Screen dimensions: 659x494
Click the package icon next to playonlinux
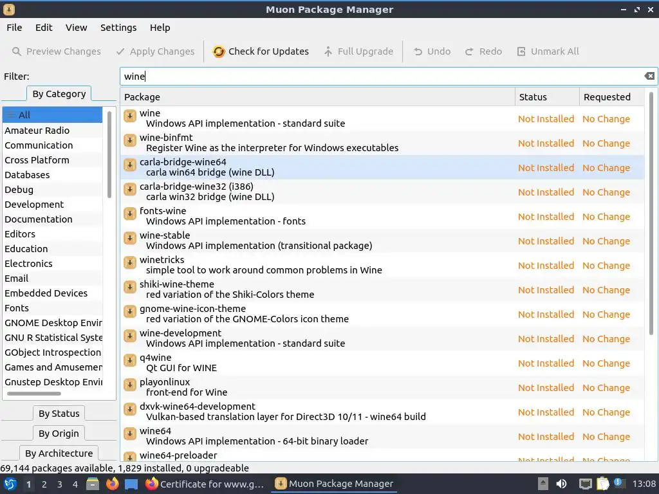[x=130, y=385]
